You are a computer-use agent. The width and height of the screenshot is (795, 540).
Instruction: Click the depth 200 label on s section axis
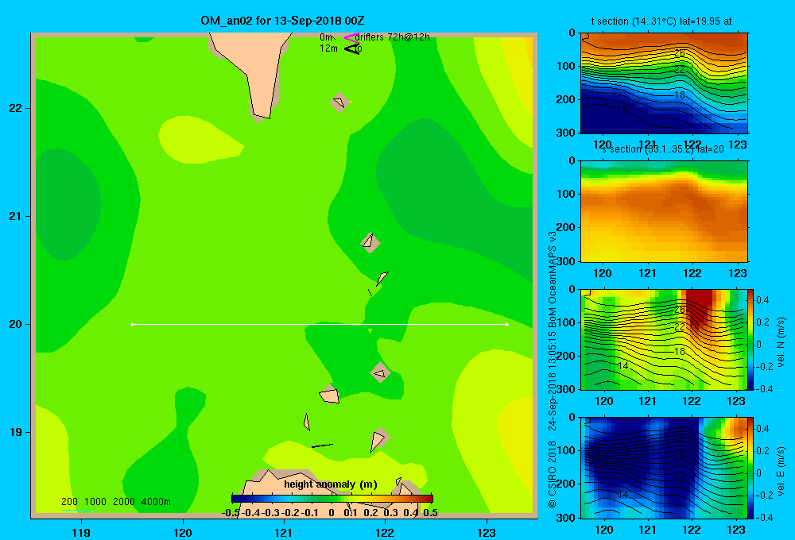[x=567, y=227]
